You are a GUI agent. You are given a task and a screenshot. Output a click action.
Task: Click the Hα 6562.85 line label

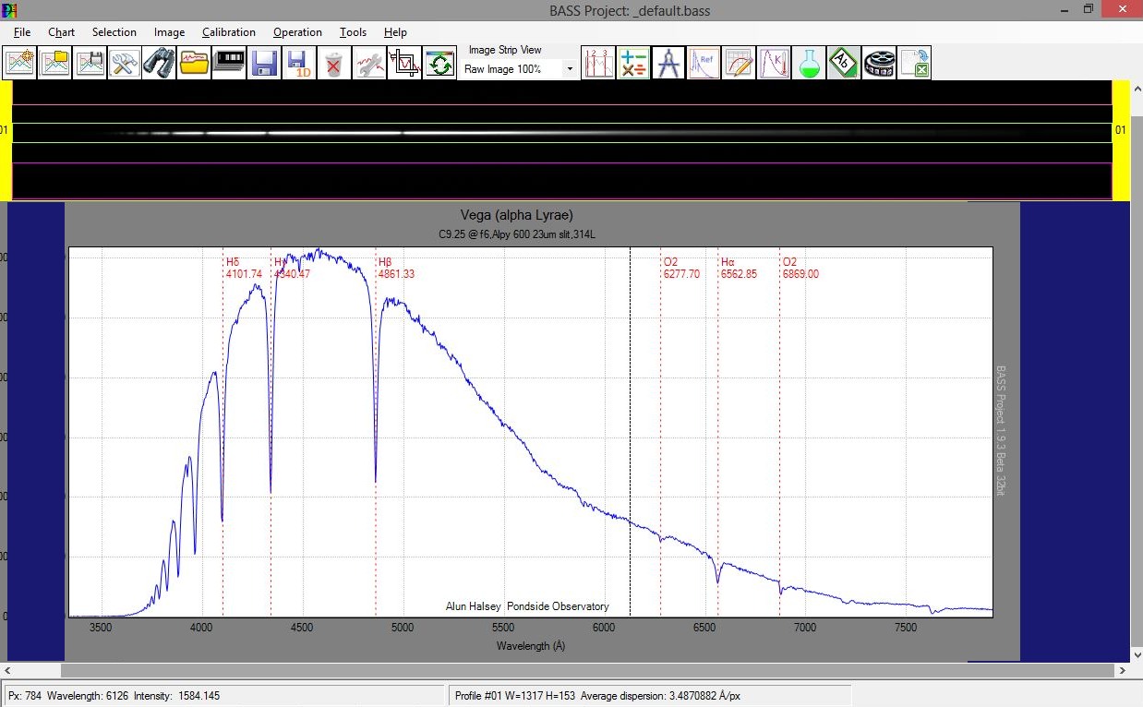coord(739,269)
